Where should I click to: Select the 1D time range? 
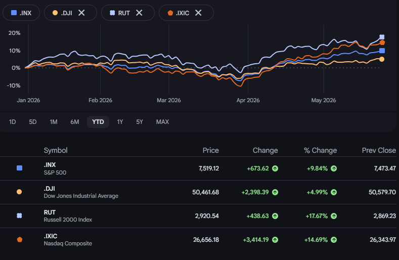tap(13, 122)
